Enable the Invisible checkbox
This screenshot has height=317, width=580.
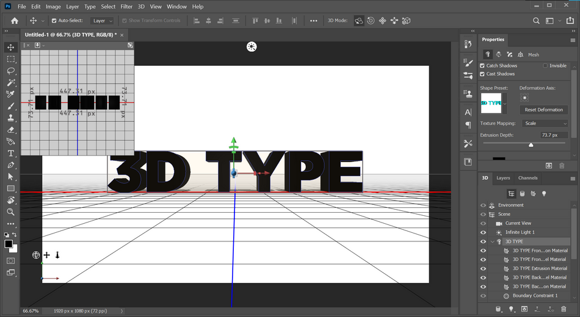coord(545,66)
